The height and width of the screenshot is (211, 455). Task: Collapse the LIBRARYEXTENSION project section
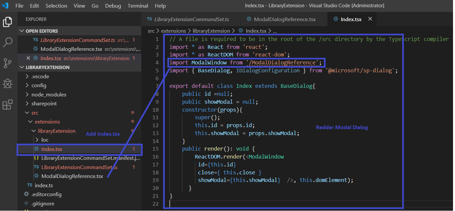[79, 67]
